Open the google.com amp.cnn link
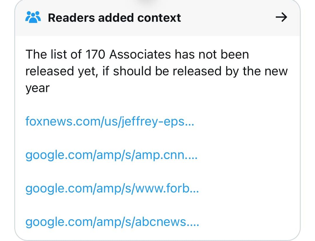The height and width of the screenshot is (241, 315). 111,155
